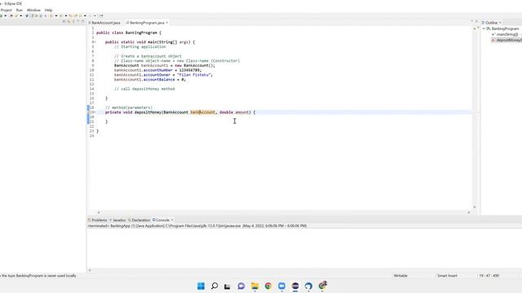Click the "Filan Fisteku" string literal
The height and width of the screenshot is (293, 522).
pyautogui.click(x=195, y=75)
